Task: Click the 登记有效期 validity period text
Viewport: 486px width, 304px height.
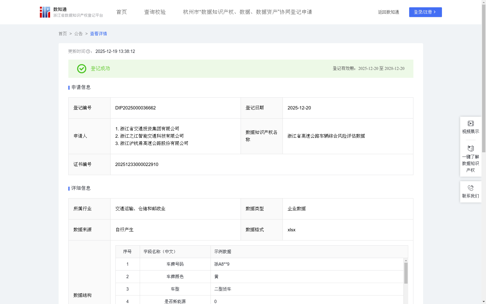Action: pos(368,69)
